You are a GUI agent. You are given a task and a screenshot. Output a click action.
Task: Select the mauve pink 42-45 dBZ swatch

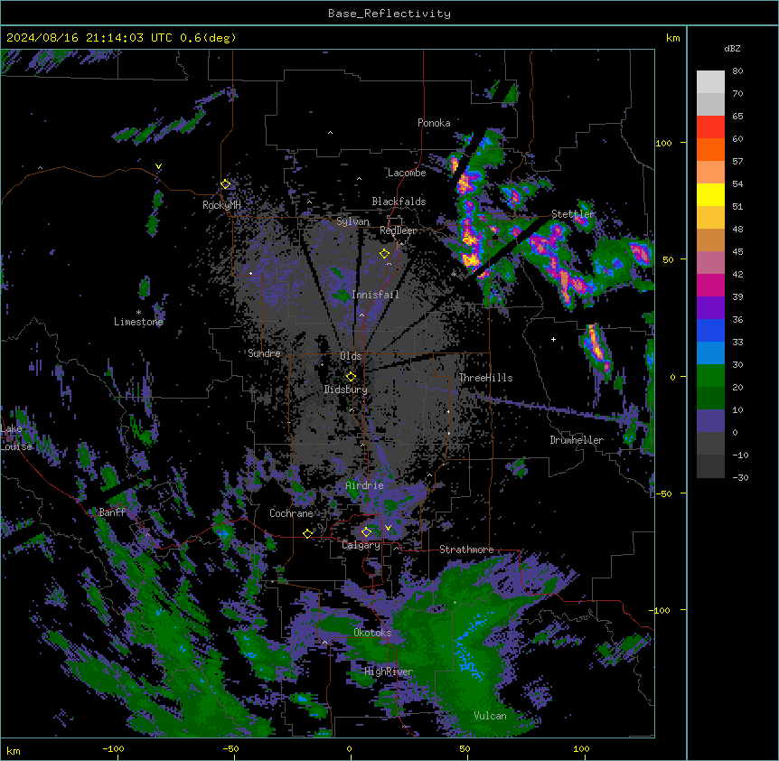click(x=710, y=263)
